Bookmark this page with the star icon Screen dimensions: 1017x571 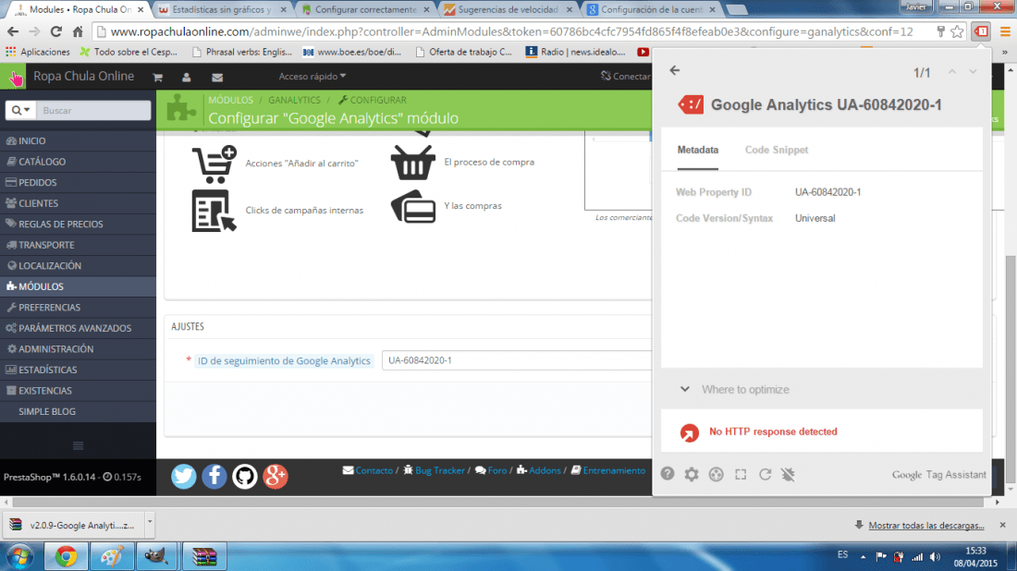pos(957,31)
